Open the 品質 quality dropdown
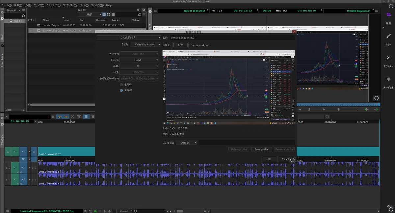 pyautogui.click(x=139, y=66)
